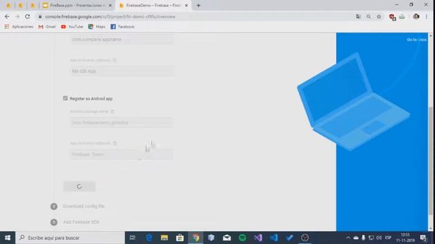Open the red shield extension icon
The image size is (435, 244).
392,17
